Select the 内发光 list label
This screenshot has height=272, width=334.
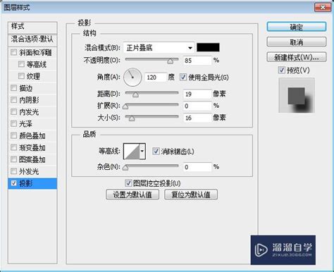[29, 112]
